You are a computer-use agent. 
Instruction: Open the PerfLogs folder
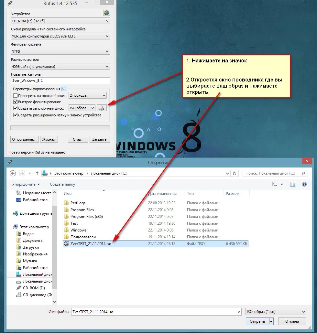coord(78,203)
